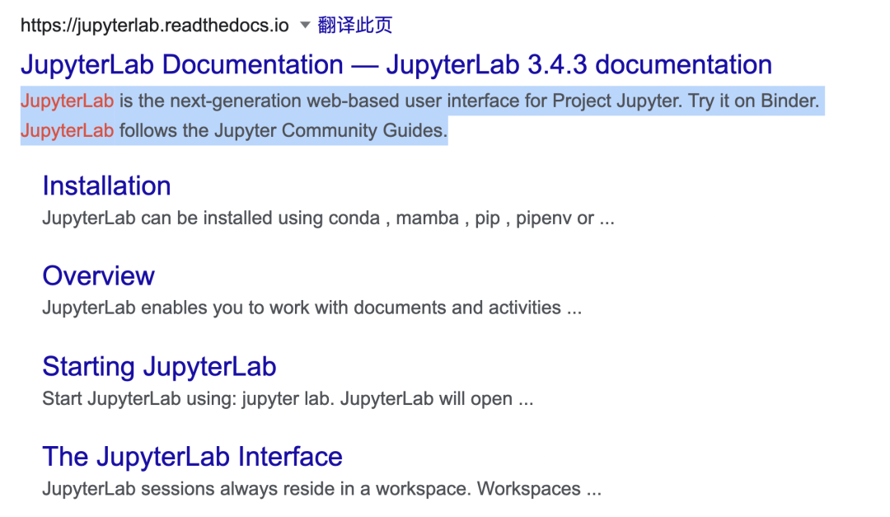The image size is (890, 517).
Task: Open the Installation section link
Action: [x=106, y=186]
